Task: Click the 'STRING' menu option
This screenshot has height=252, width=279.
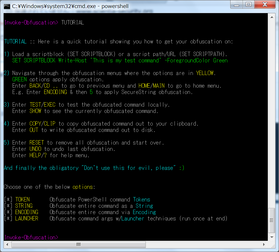Action: click(x=24, y=206)
